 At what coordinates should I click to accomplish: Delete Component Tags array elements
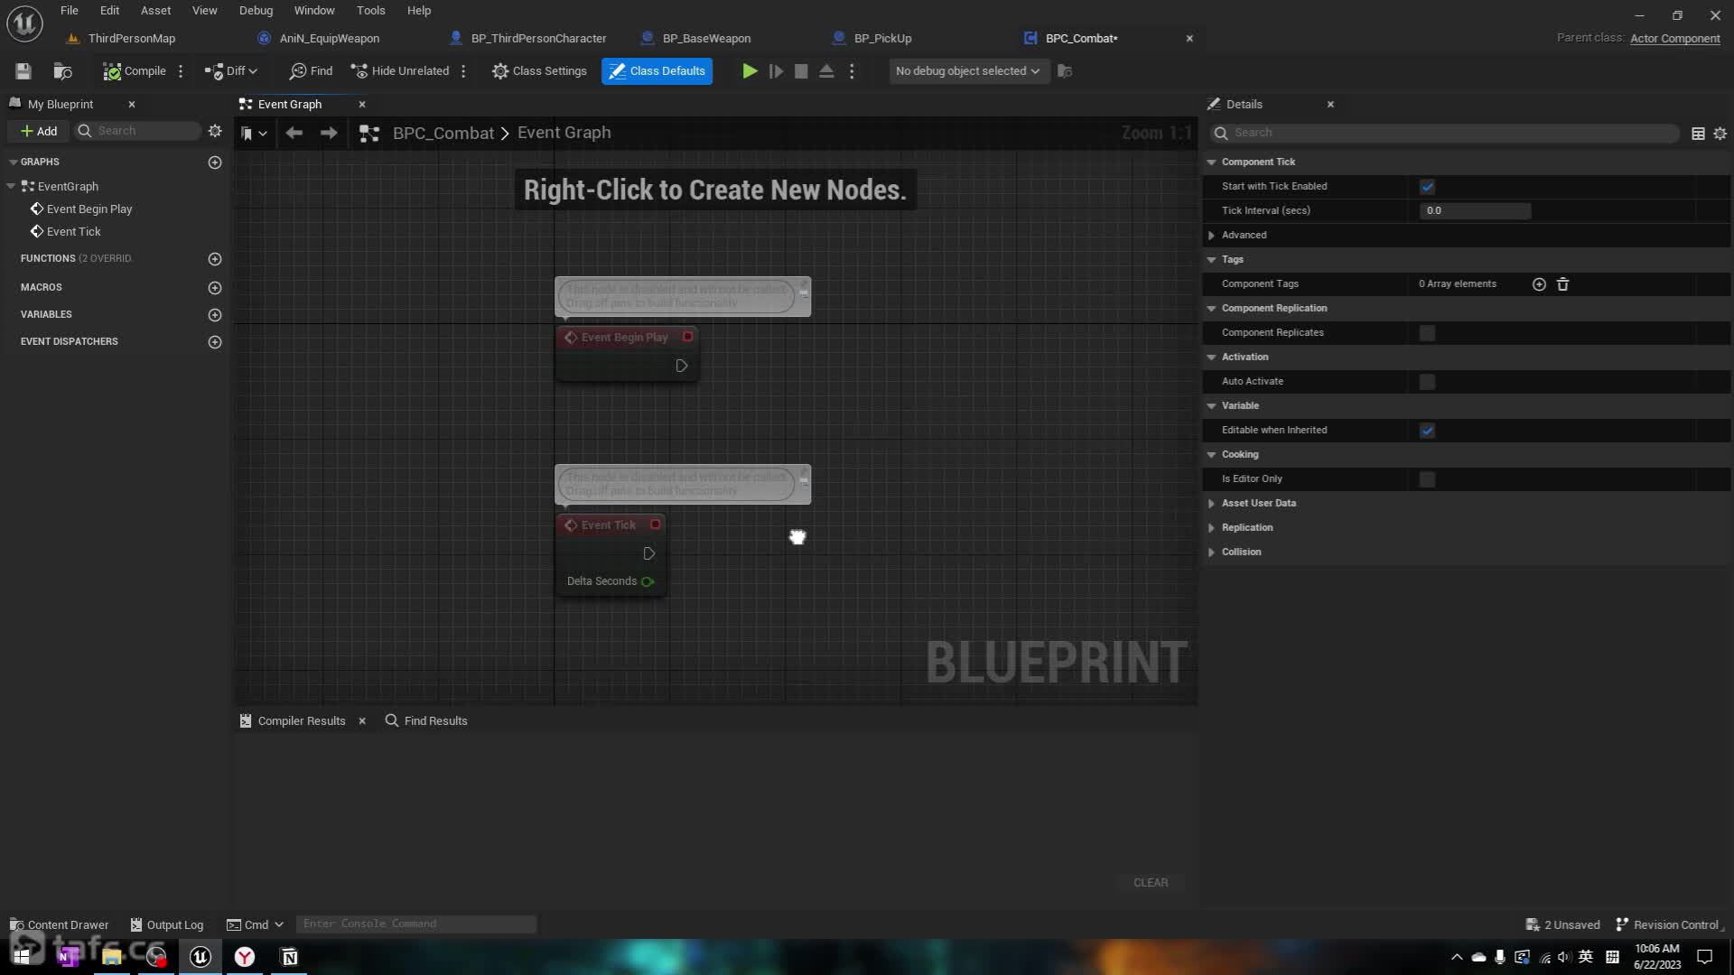(1562, 284)
